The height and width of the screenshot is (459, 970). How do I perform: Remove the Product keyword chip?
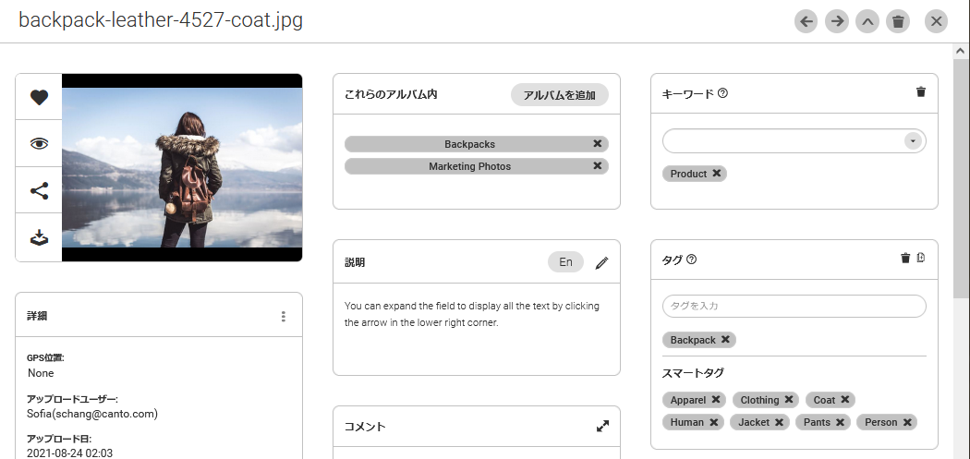[717, 174]
